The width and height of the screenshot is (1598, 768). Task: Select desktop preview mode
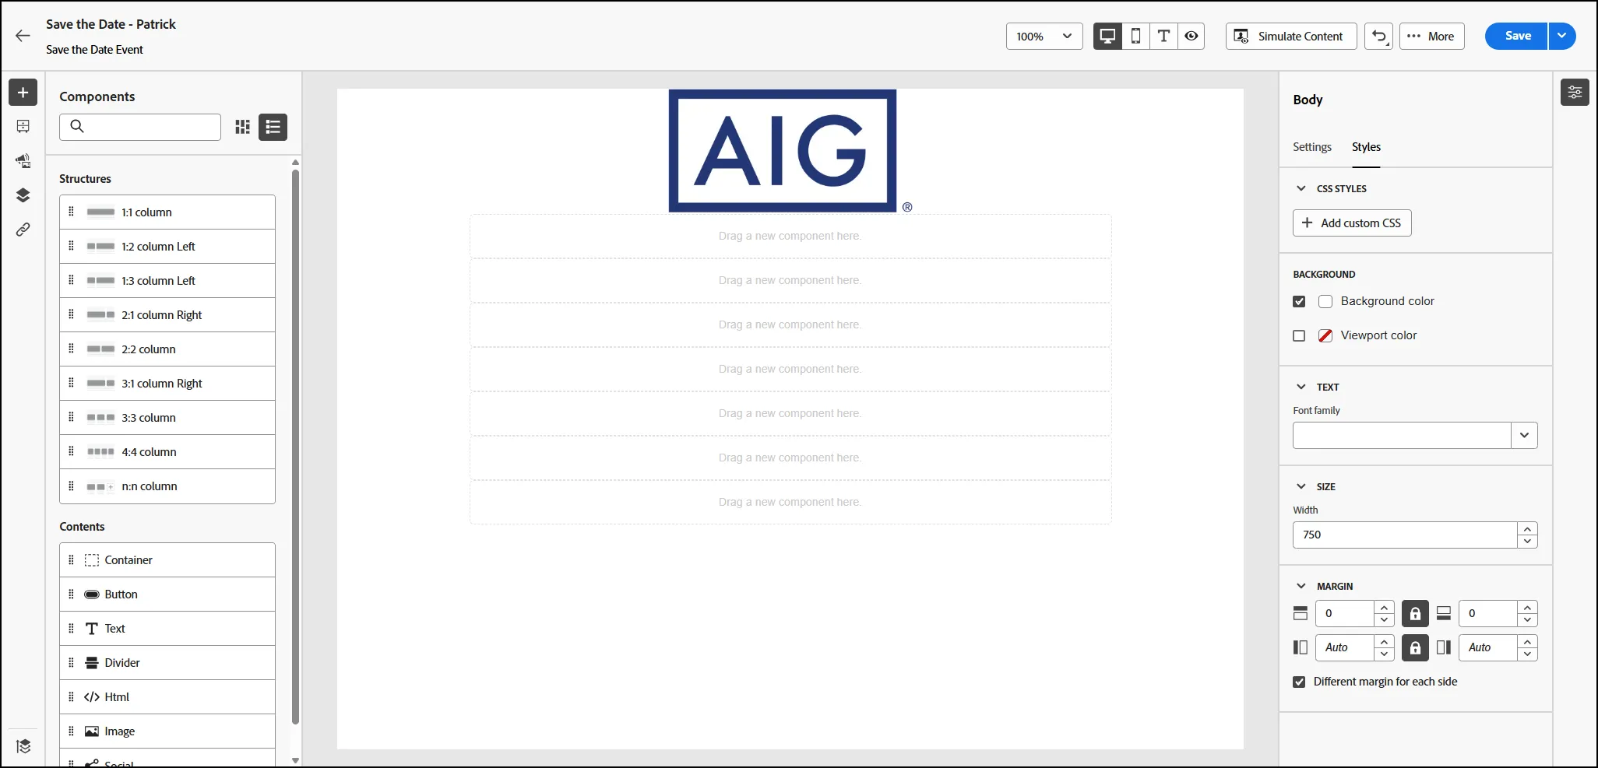click(x=1107, y=36)
